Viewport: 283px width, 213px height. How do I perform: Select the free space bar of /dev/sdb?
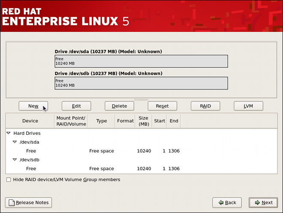point(141,83)
